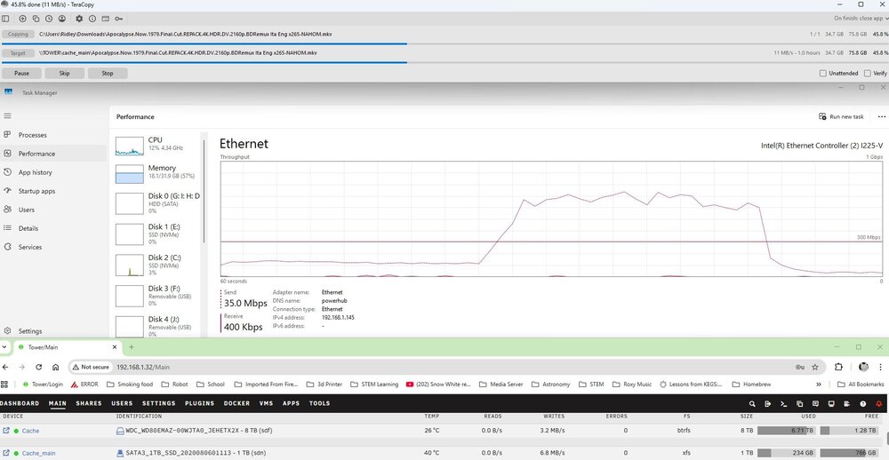Show hidden bookmarks with double chevron
Viewport: 889px width, 460px height.
[x=819, y=385]
